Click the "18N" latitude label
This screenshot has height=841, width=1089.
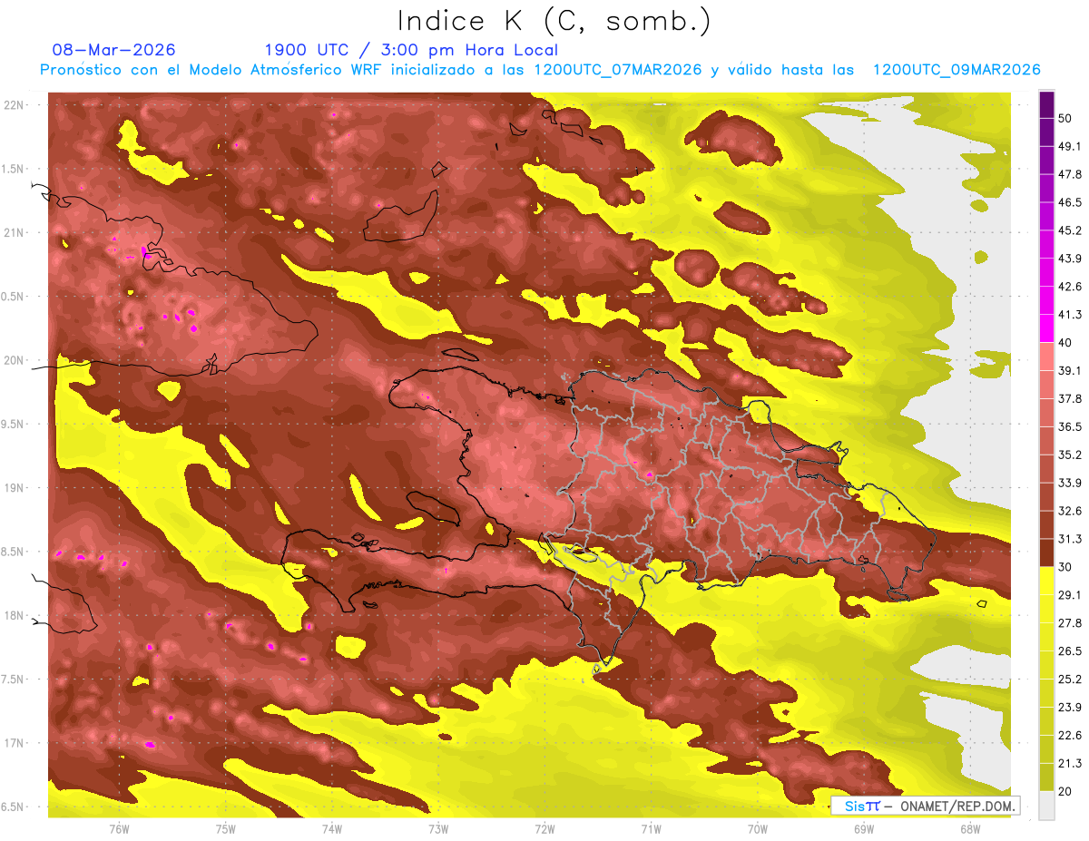15,615
